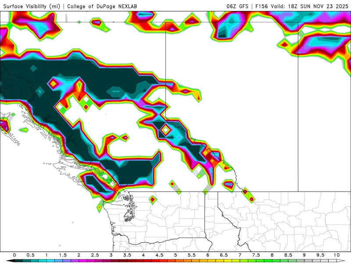This screenshot has width=351, height=263.
Task: Pick the magenta swatch below label 2
Action: click(x=83, y=261)
